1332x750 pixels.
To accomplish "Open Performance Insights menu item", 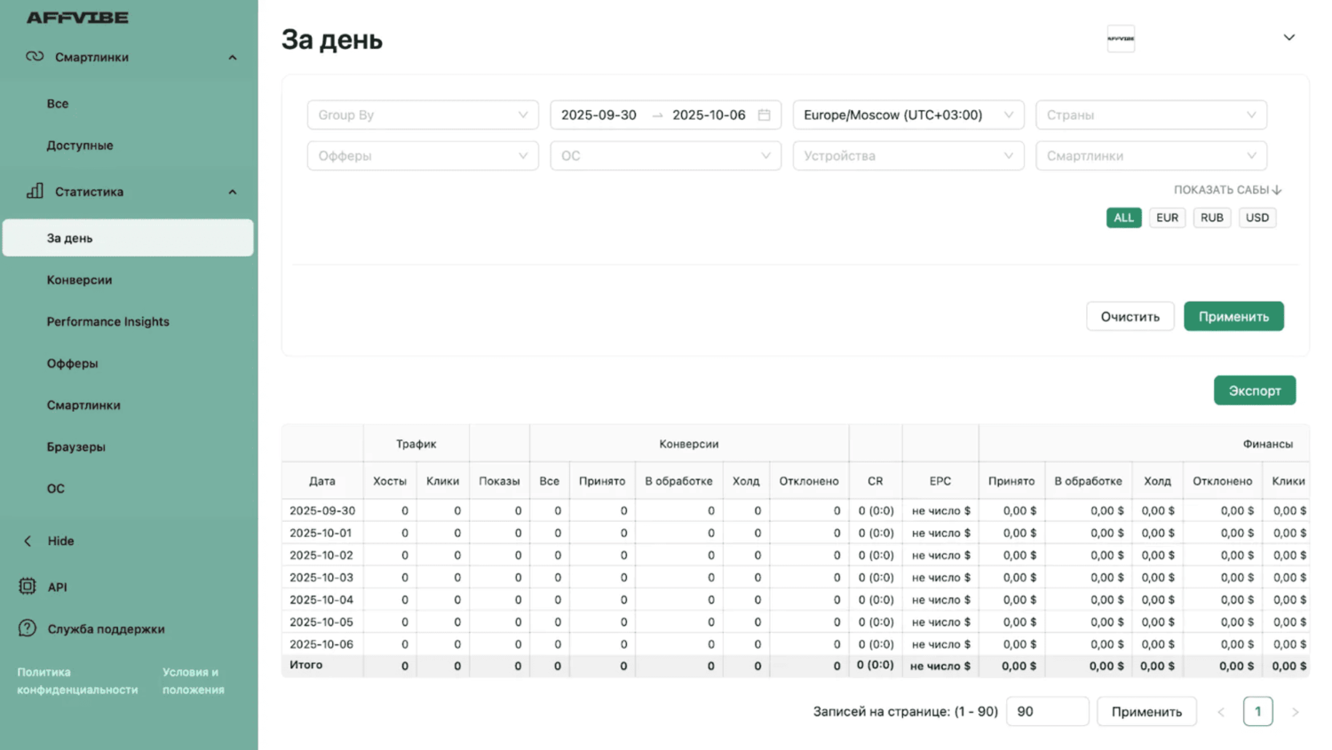I will click(107, 321).
